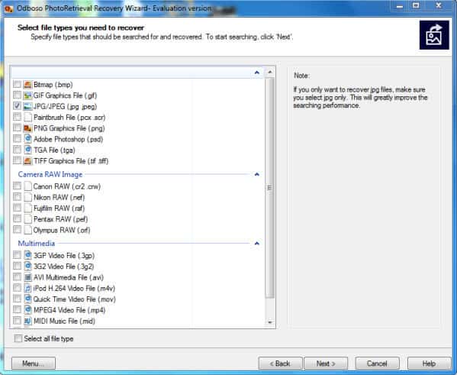The width and height of the screenshot is (457, 375).
Task: Click Next to start searching
Action: tap(326, 364)
